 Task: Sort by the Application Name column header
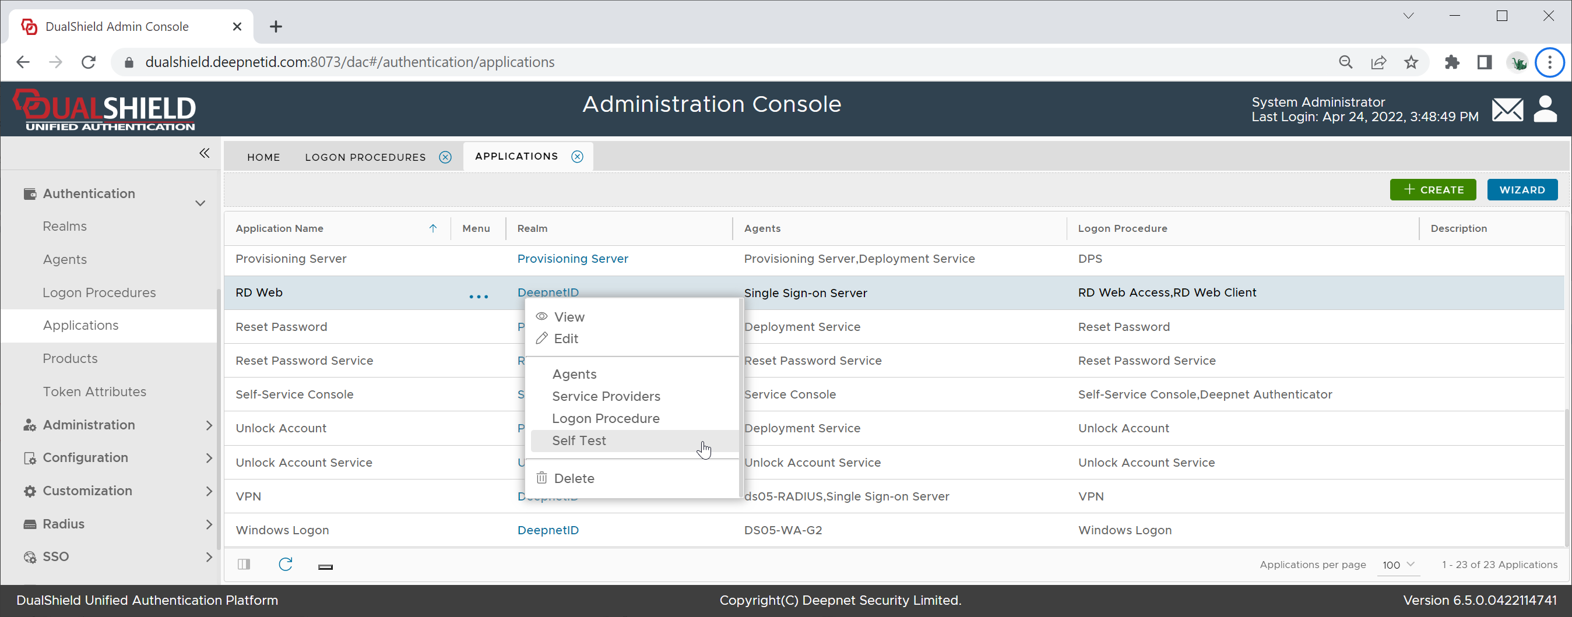tap(280, 228)
